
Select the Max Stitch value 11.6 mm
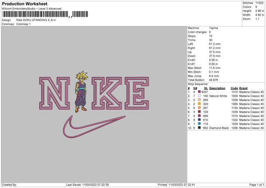(x=215, y=68)
